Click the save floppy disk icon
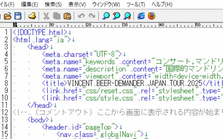The image size is (223, 139). (18, 16)
